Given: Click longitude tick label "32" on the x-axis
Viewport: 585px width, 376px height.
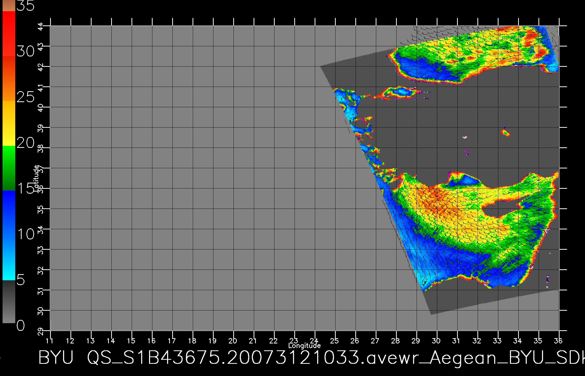Looking at the screenshot, I should [477, 341].
